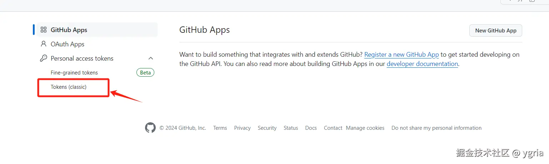Viewport: 549px width, 164px height.
Task: Open the developer documentation link
Action: pos(422,64)
